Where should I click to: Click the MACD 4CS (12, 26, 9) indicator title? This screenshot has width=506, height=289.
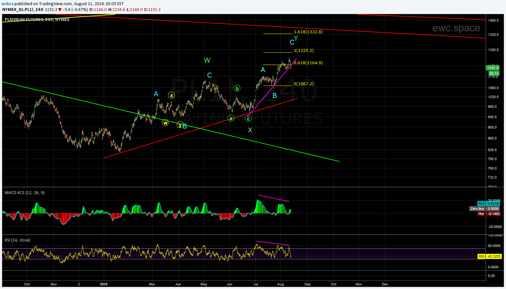point(25,193)
